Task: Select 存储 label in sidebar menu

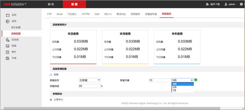Action: pos(14,58)
